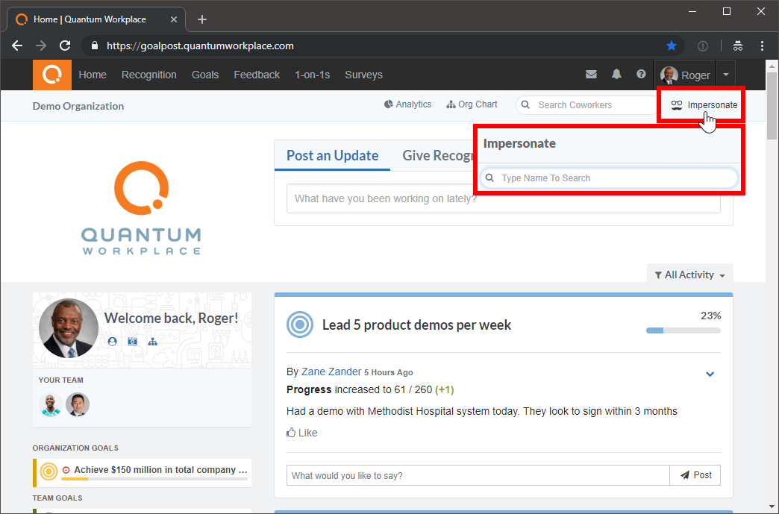Click the bookmark star in address bar
The width and height of the screenshot is (779, 514).
(x=672, y=46)
